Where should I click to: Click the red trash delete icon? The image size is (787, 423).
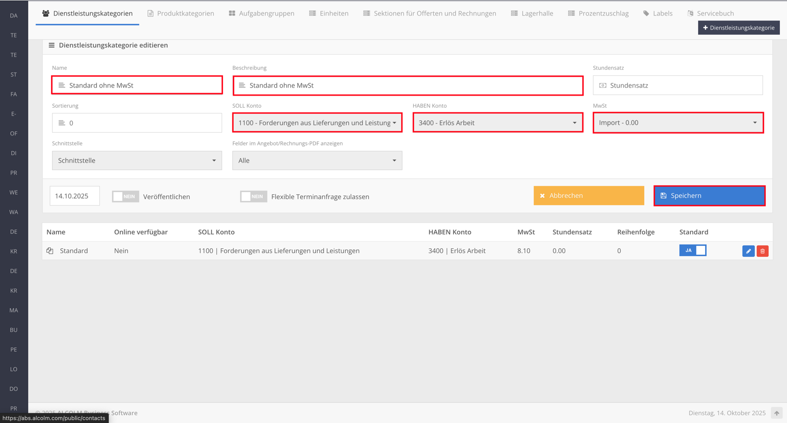pos(762,251)
